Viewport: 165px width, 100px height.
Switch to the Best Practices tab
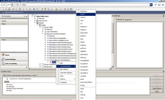coord(26,75)
